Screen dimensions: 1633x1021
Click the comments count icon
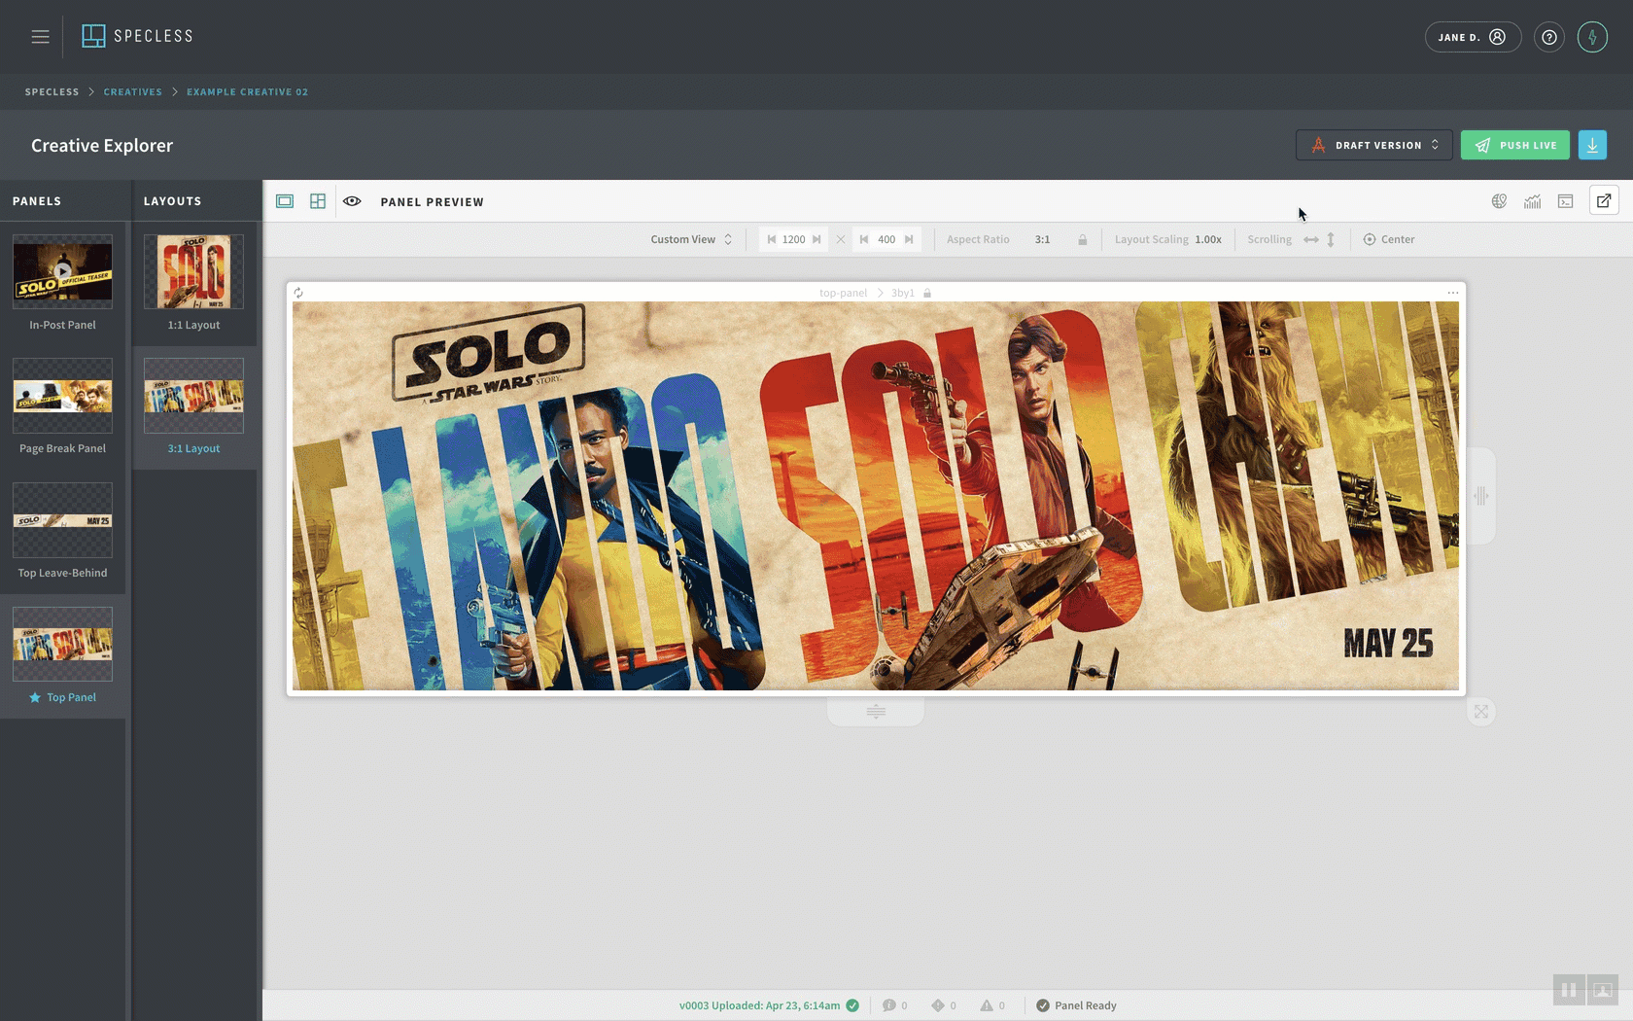pos(888,1005)
